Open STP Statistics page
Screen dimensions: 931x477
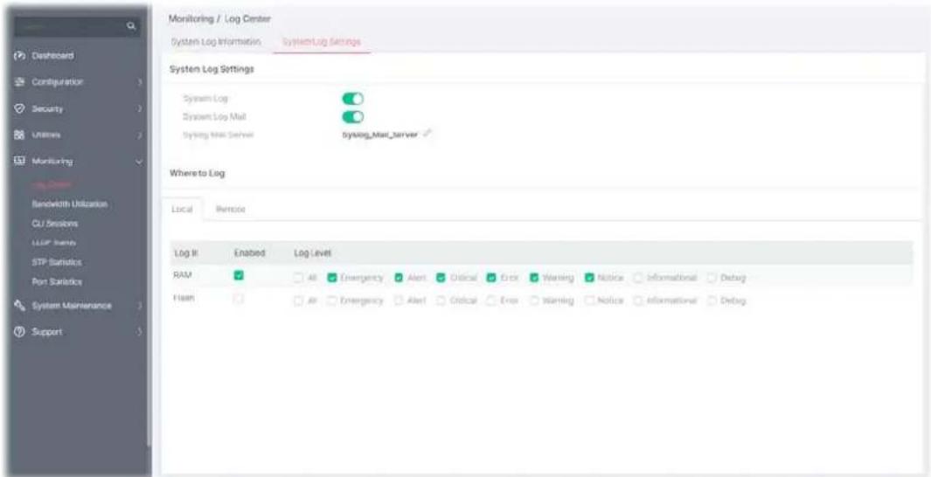[57, 262]
